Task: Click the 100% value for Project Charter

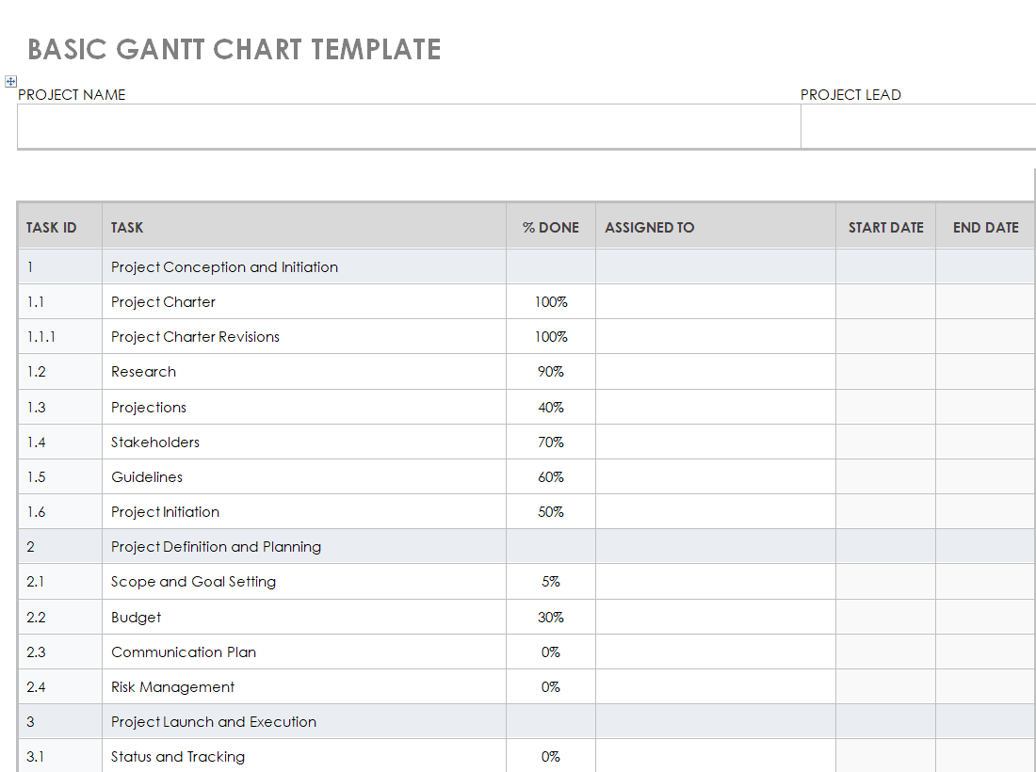Action: click(x=551, y=302)
